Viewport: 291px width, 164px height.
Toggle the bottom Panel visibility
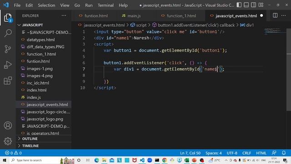tap(246, 5)
